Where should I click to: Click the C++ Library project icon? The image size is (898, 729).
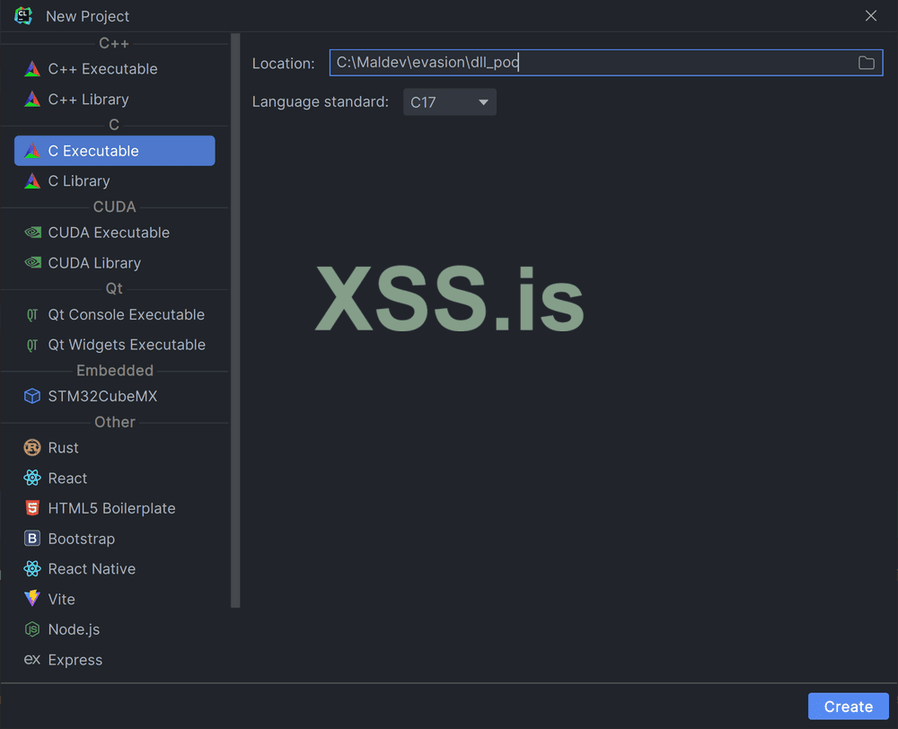32,100
